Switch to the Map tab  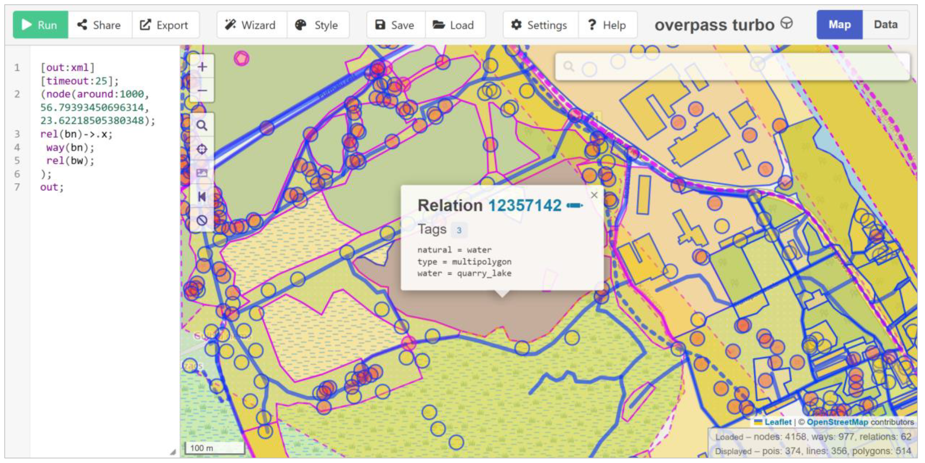click(839, 24)
